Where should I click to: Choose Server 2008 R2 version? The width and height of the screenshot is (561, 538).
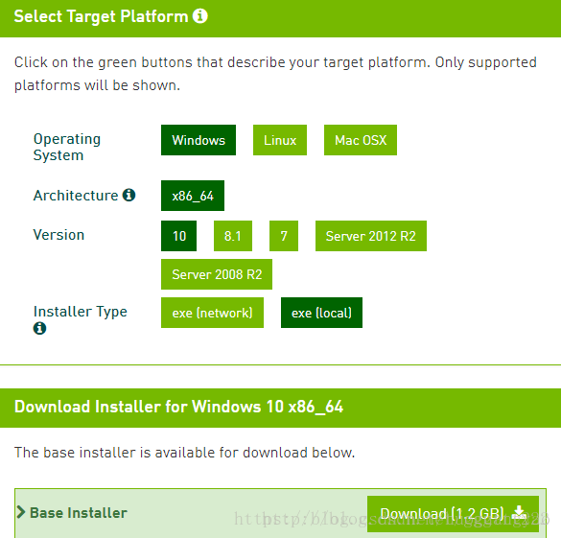tap(217, 274)
